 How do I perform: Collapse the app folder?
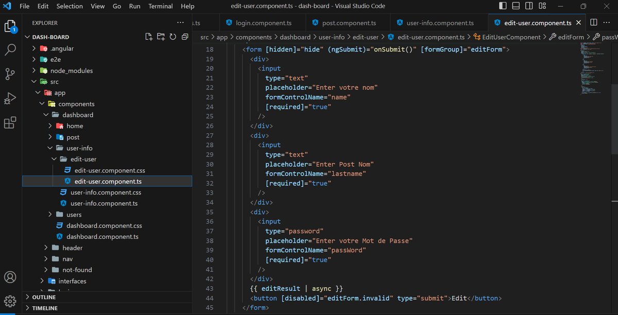tap(107, 93)
